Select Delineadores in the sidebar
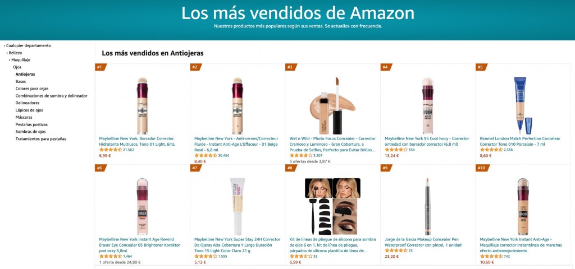The width and height of the screenshot is (575, 269). click(28, 103)
